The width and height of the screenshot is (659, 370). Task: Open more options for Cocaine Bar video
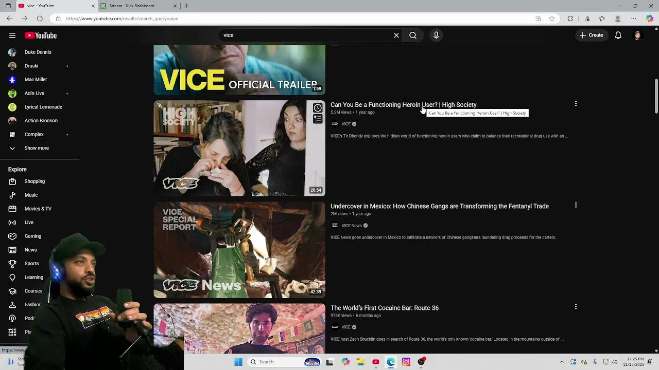point(576,307)
